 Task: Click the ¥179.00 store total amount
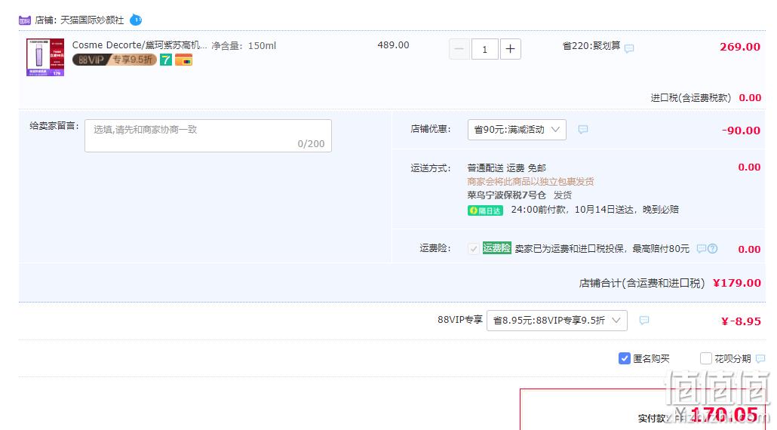[737, 283]
